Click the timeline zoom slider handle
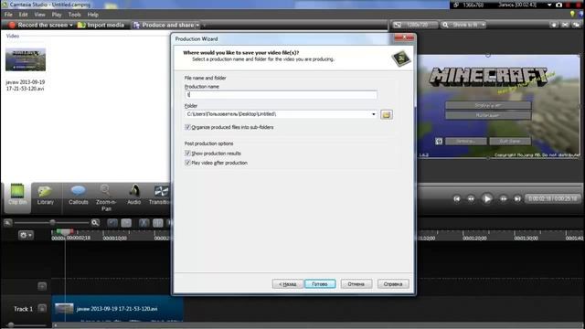The height and width of the screenshot is (329, 585). click(53, 223)
